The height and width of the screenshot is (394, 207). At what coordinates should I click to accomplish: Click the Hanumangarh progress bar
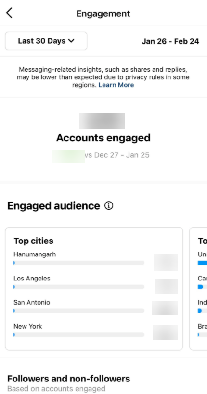click(79, 263)
